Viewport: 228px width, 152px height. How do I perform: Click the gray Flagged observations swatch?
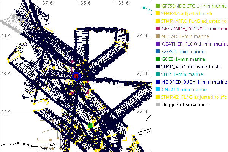tap(158, 104)
